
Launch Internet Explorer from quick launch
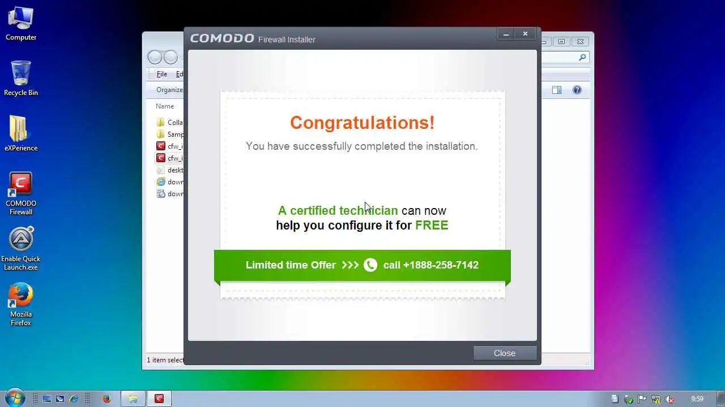click(73, 399)
